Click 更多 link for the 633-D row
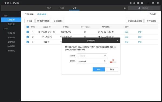The height and width of the screenshot is (102, 162). click(x=140, y=42)
